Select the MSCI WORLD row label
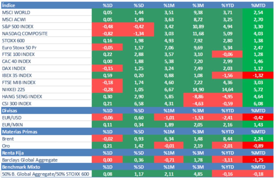 tap(16, 12)
